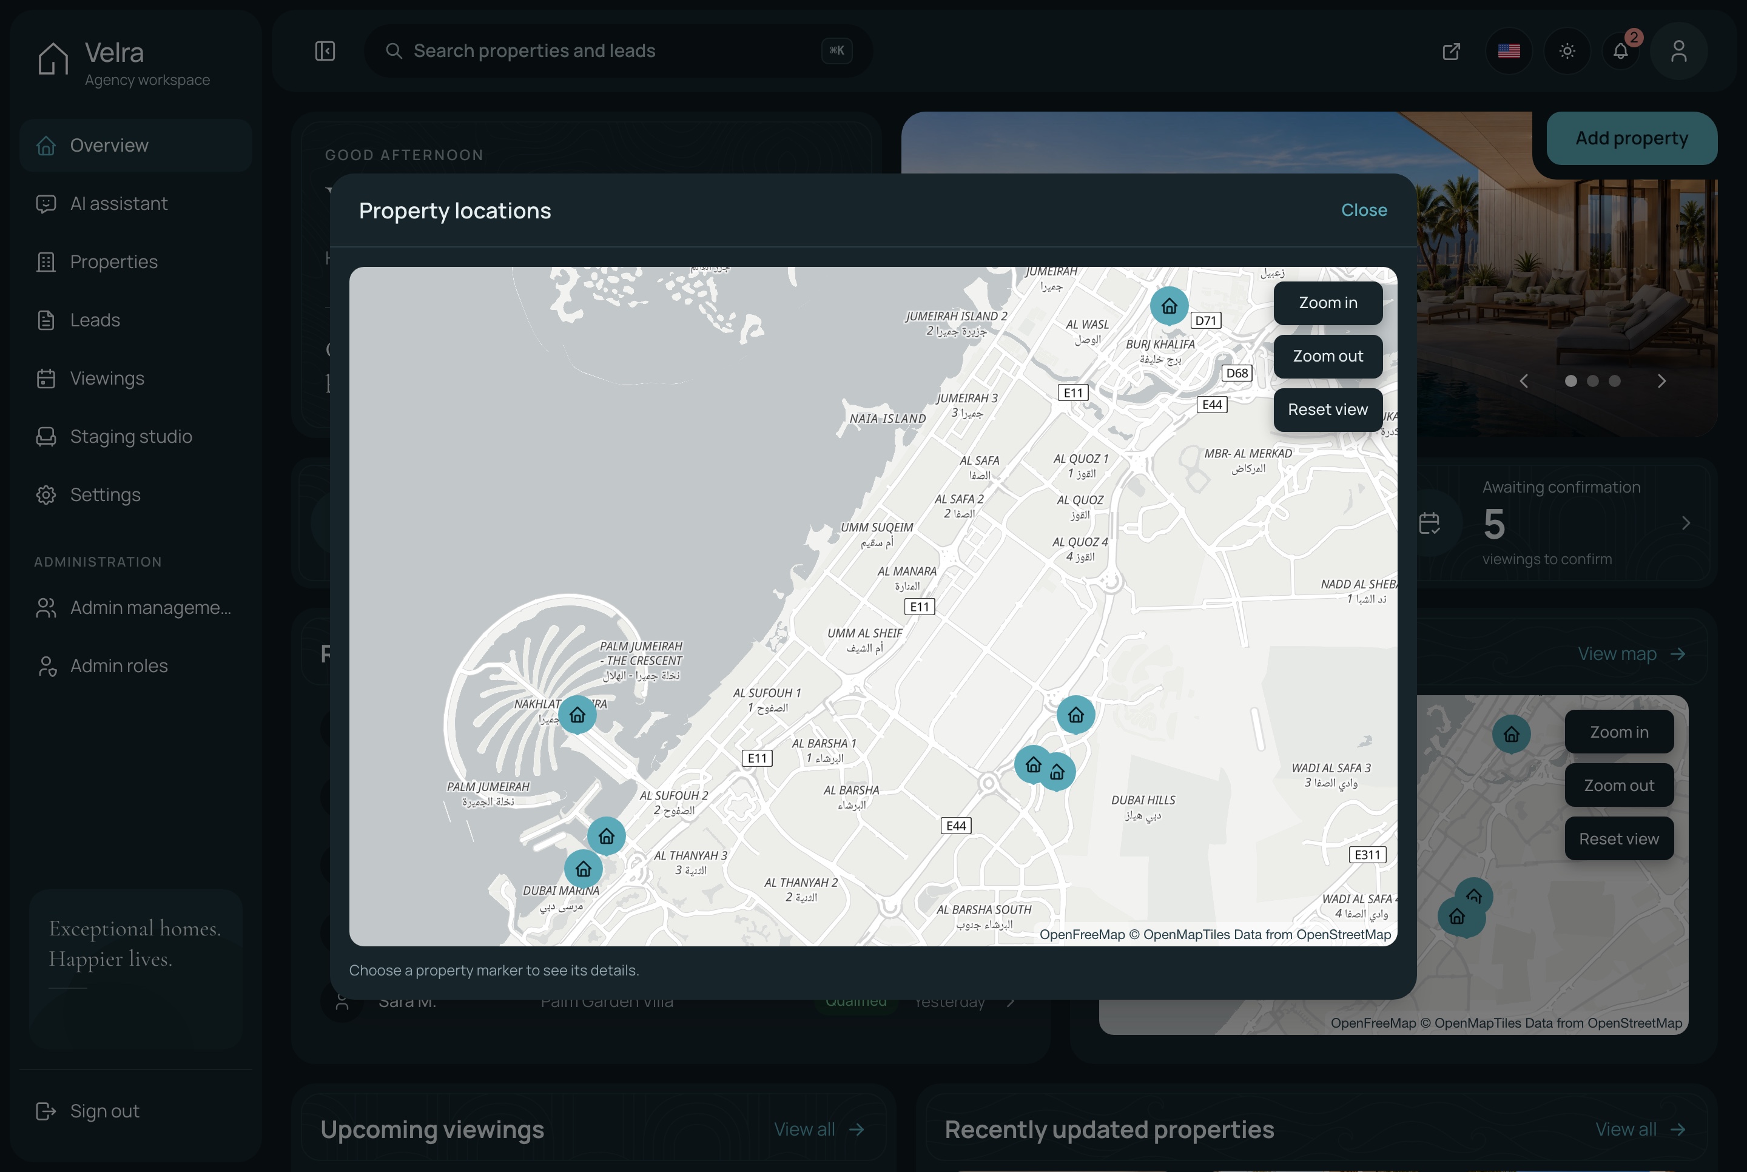Open notifications bell with badge 2
Image resolution: width=1747 pixels, height=1172 pixels.
point(1621,51)
